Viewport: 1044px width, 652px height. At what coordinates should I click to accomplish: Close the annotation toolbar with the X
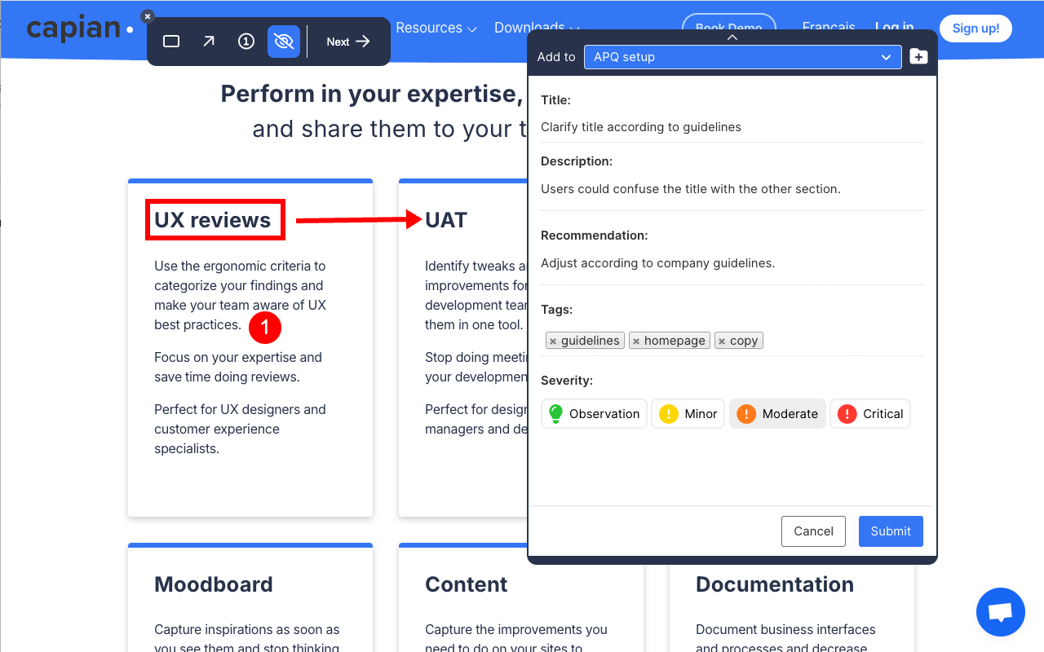click(x=147, y=16)
